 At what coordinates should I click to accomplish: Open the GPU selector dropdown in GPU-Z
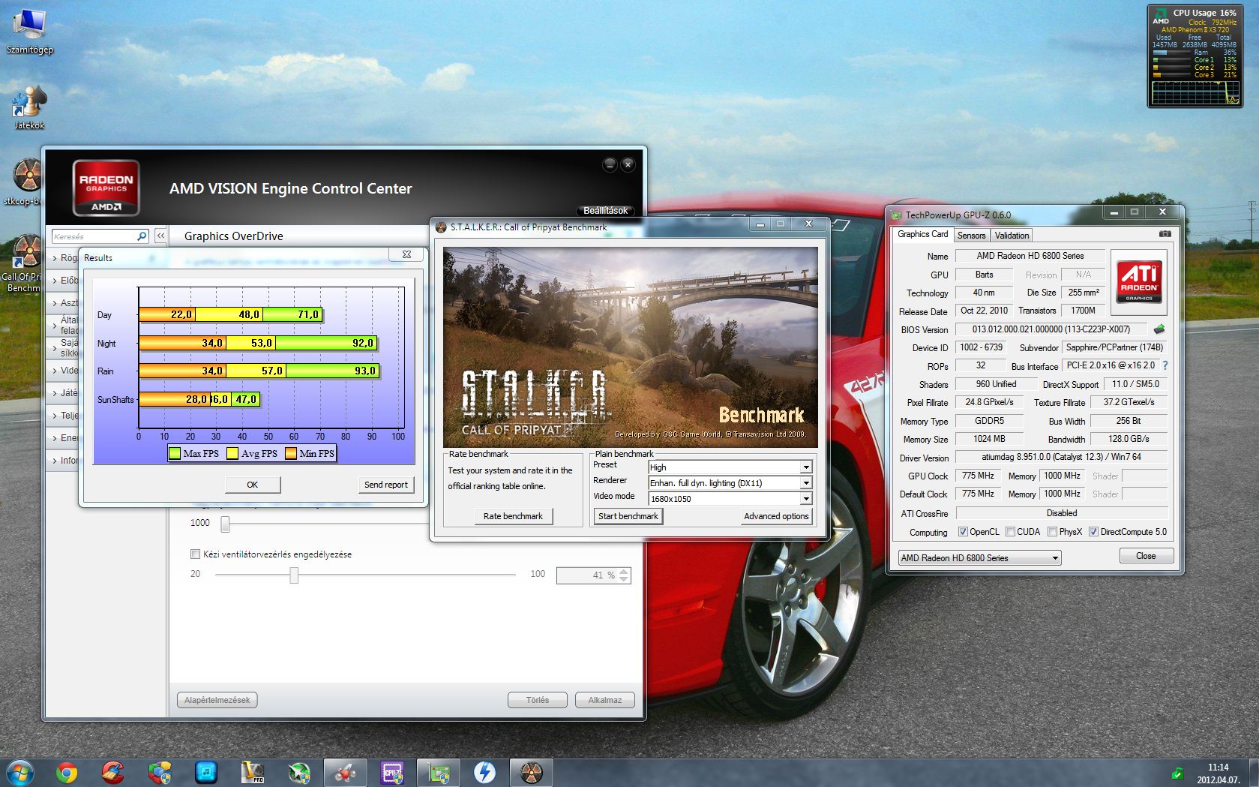pyautogui.click(x=979, y=557)
